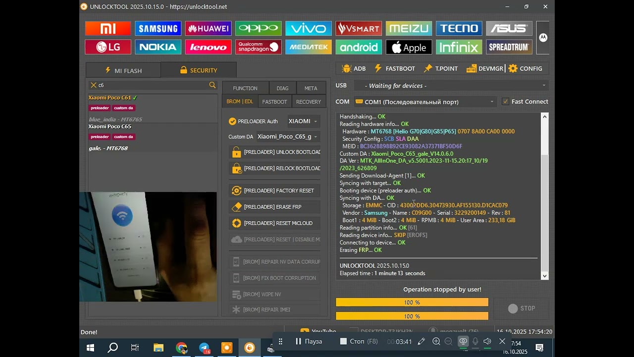
Task: Click [PRELOADER] RESET | DISABLE Mi button
Action: tap(274, 239)
